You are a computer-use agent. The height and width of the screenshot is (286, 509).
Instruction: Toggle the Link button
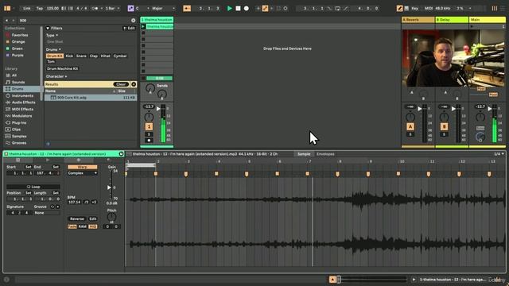click(26, 8)
